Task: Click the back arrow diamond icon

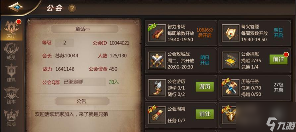Action: pos(16,7)
